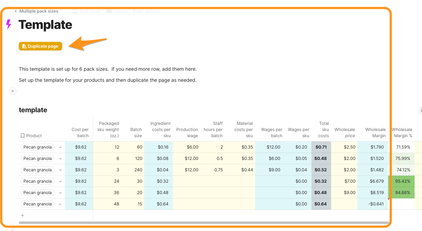Viewport: 422px width, 231px height.
Task: Open Page options menu
Action: (x=146, y=11)
